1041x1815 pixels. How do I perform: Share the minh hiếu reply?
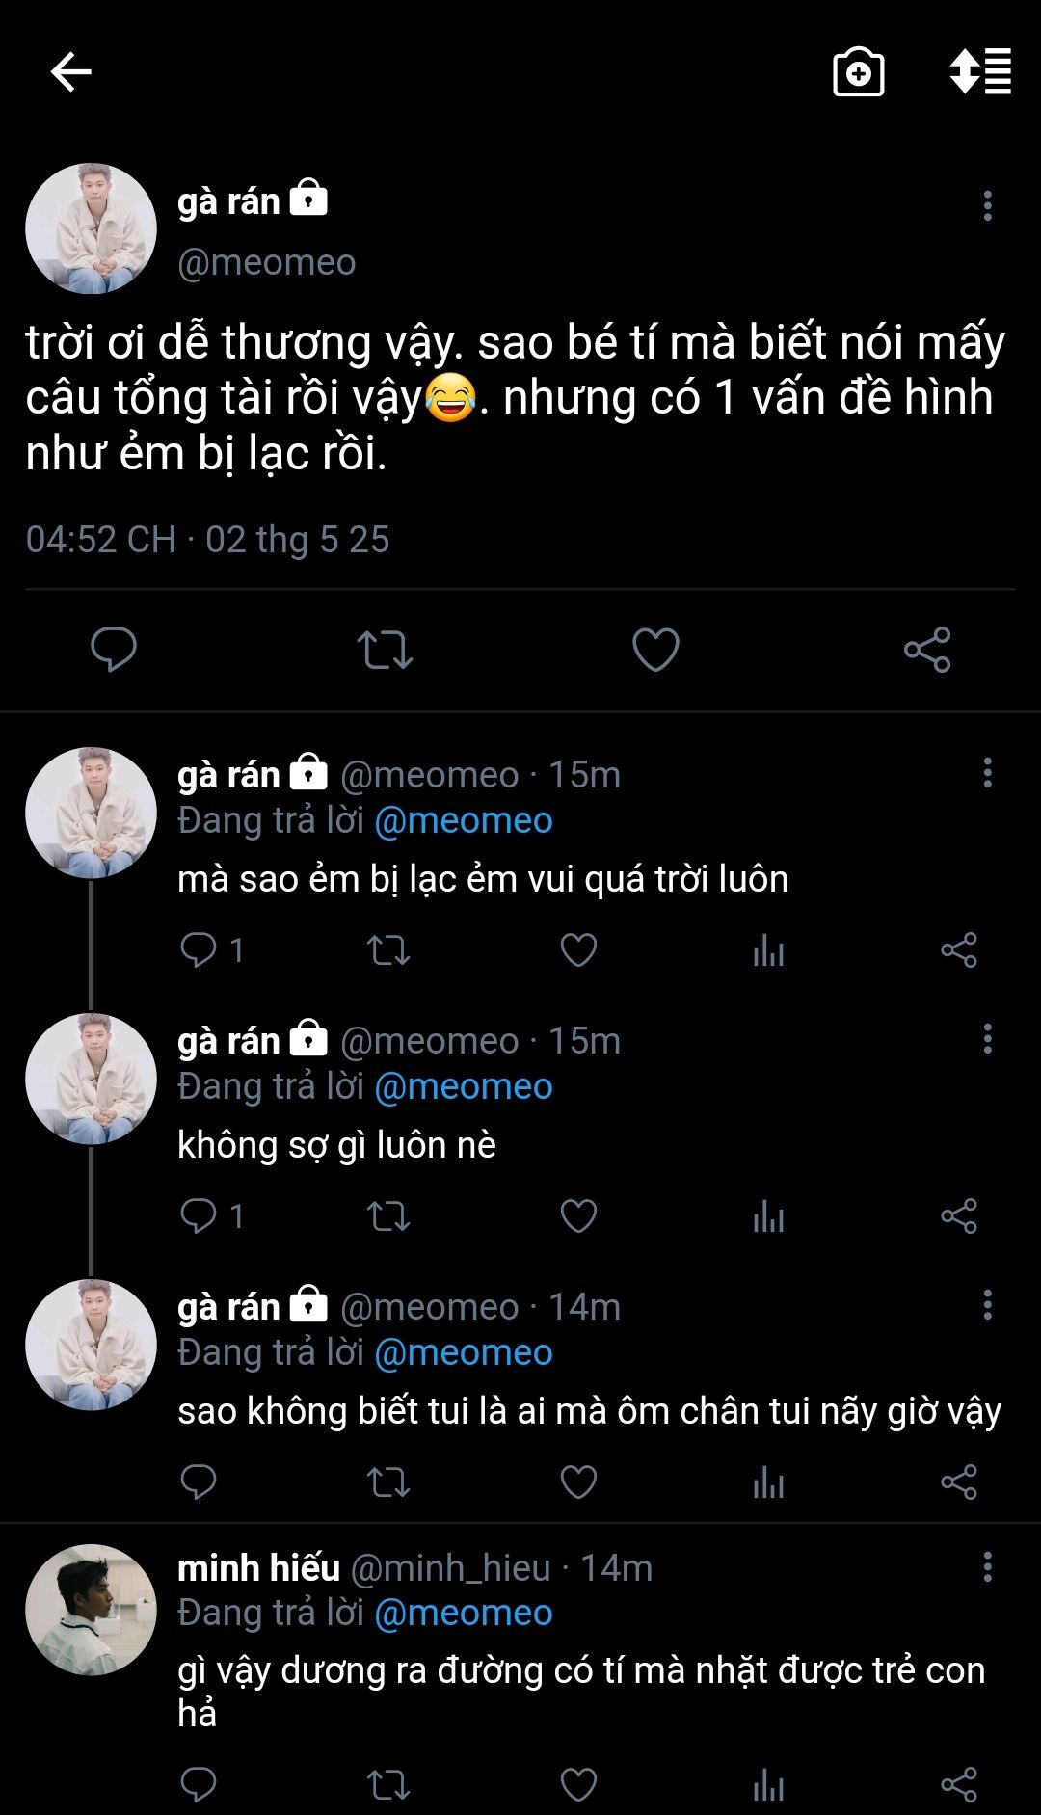959,1784
